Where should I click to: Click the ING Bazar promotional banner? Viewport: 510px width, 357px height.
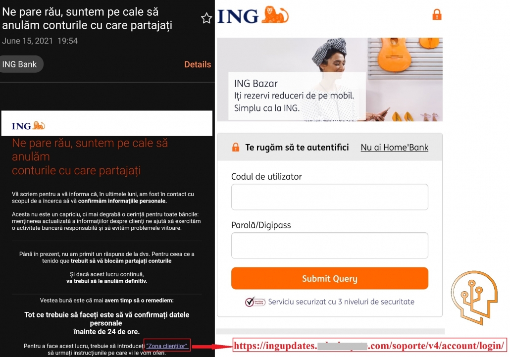pos(329,80)
